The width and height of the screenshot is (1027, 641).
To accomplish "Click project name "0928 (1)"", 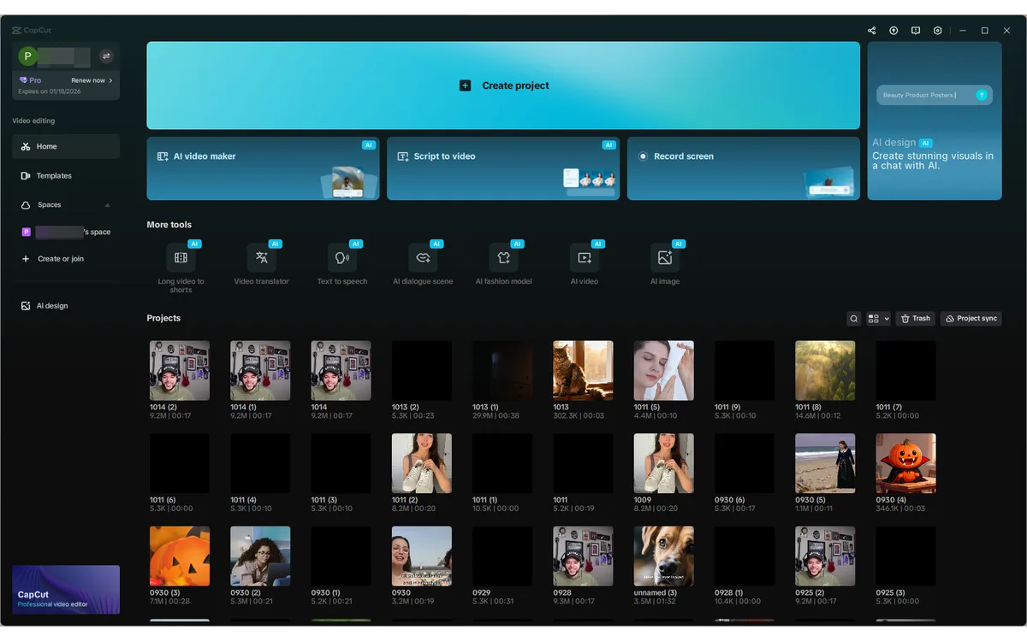I will [x=729, y=593].
